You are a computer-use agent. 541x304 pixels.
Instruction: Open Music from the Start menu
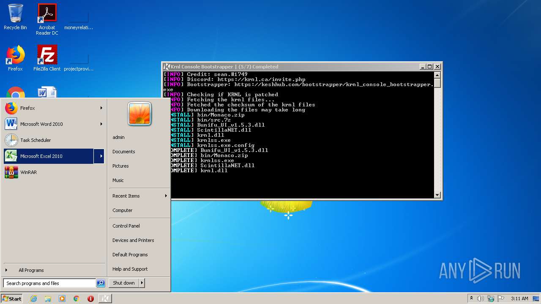[118, 180]
